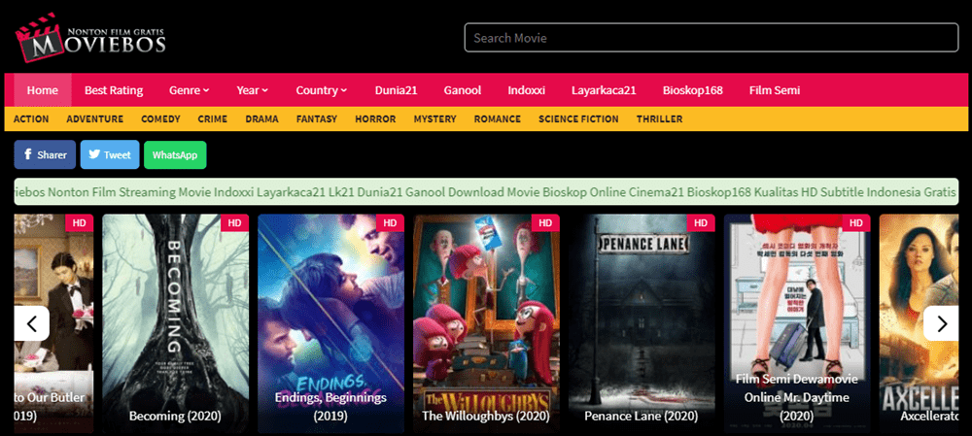Click HD badge on Penance Lane poster
This screenshot has width=972, height=436.
coord(701,223)
